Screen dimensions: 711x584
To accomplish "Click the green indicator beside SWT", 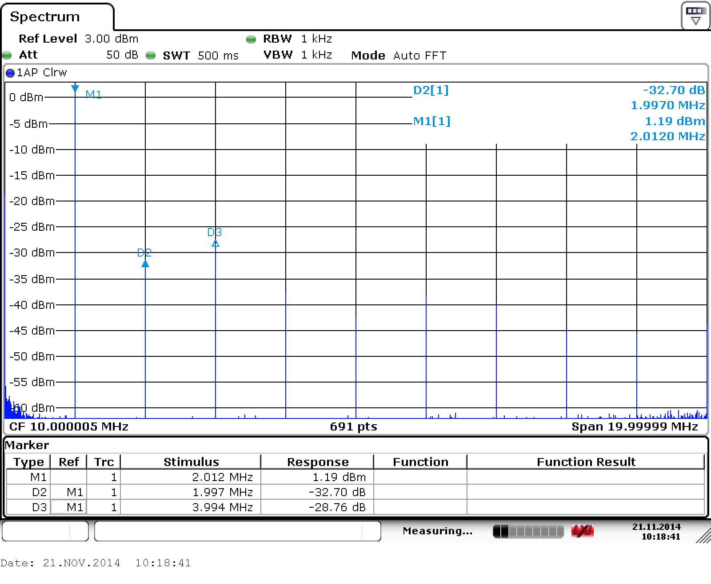I will [151, 55].
